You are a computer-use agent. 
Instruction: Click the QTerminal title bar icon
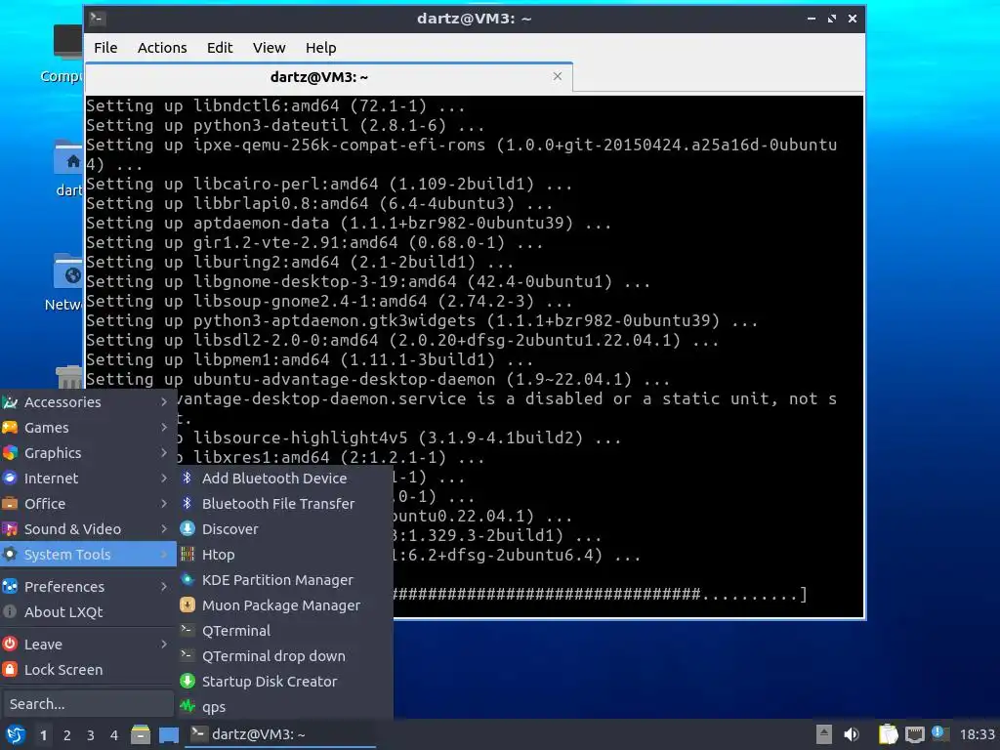97,18
